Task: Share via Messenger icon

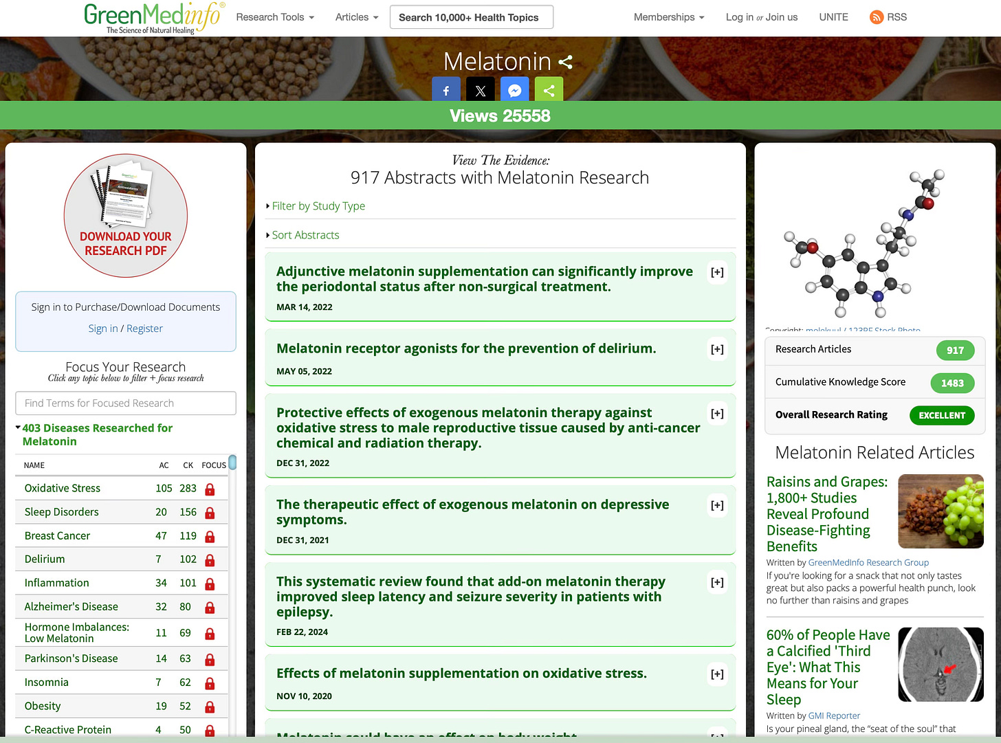Action: [x=515, y=90]
